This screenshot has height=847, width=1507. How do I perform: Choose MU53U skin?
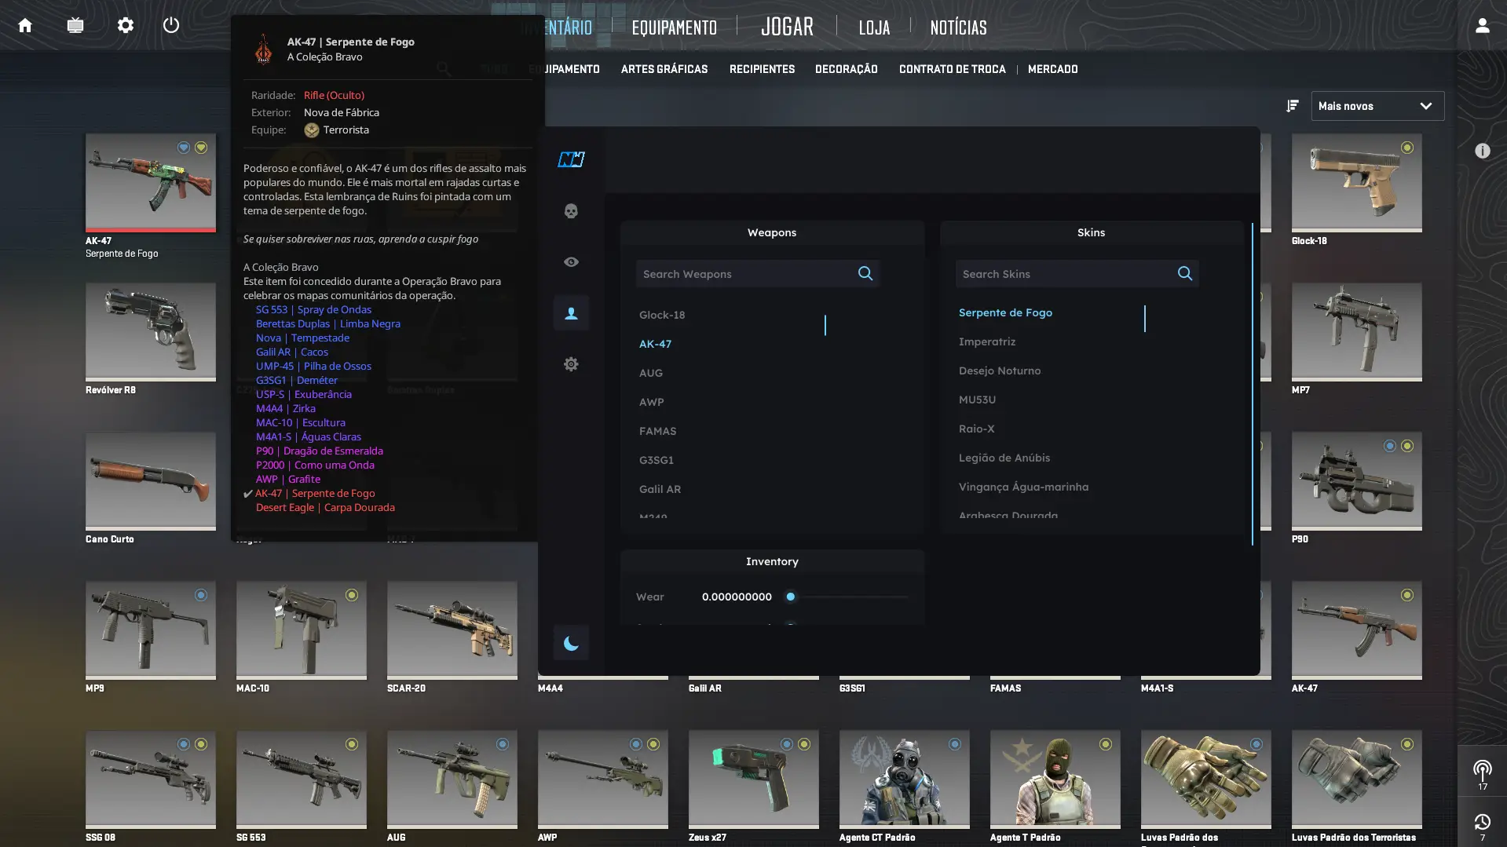pos(977,400)
